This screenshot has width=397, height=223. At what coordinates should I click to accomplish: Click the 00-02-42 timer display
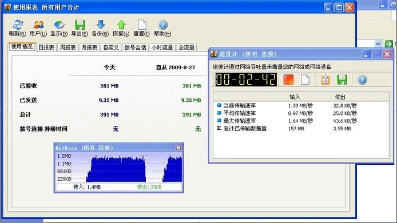pyautogui.click(x=245, y=79)
